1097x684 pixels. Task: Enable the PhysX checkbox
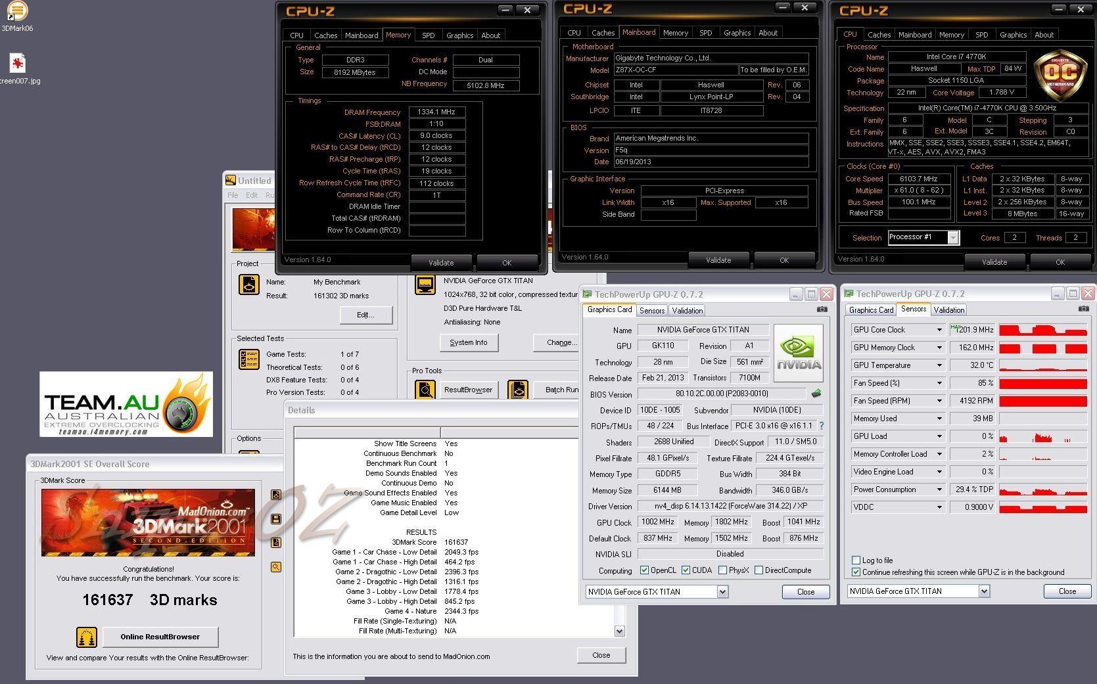pos(723,570)
